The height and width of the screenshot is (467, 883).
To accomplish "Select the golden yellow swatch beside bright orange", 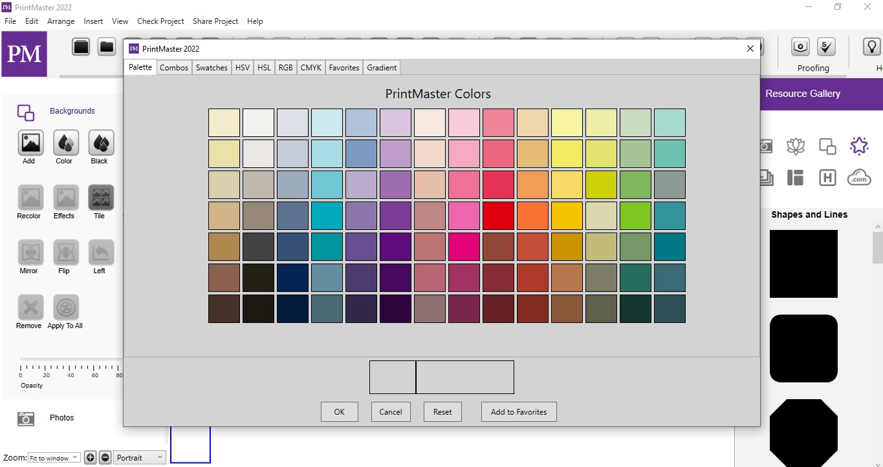I will [567, 216].
